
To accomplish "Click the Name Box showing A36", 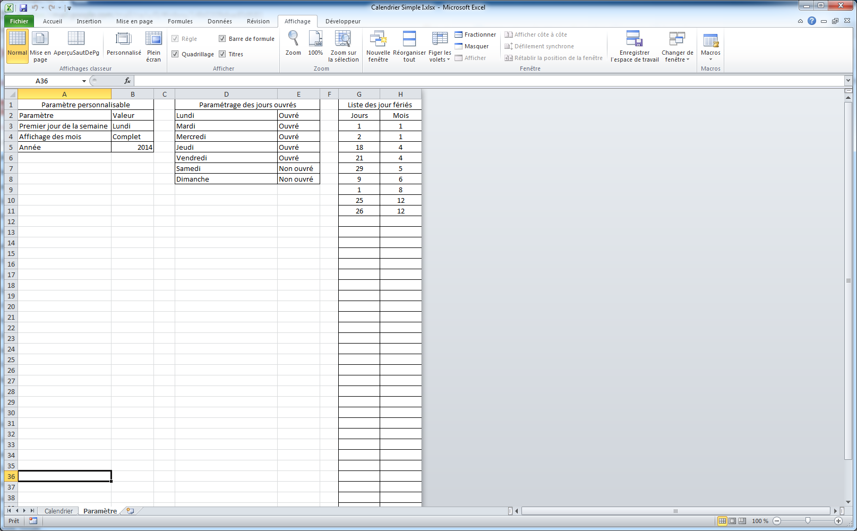I will pyautogui.click(x=42, y=81).
